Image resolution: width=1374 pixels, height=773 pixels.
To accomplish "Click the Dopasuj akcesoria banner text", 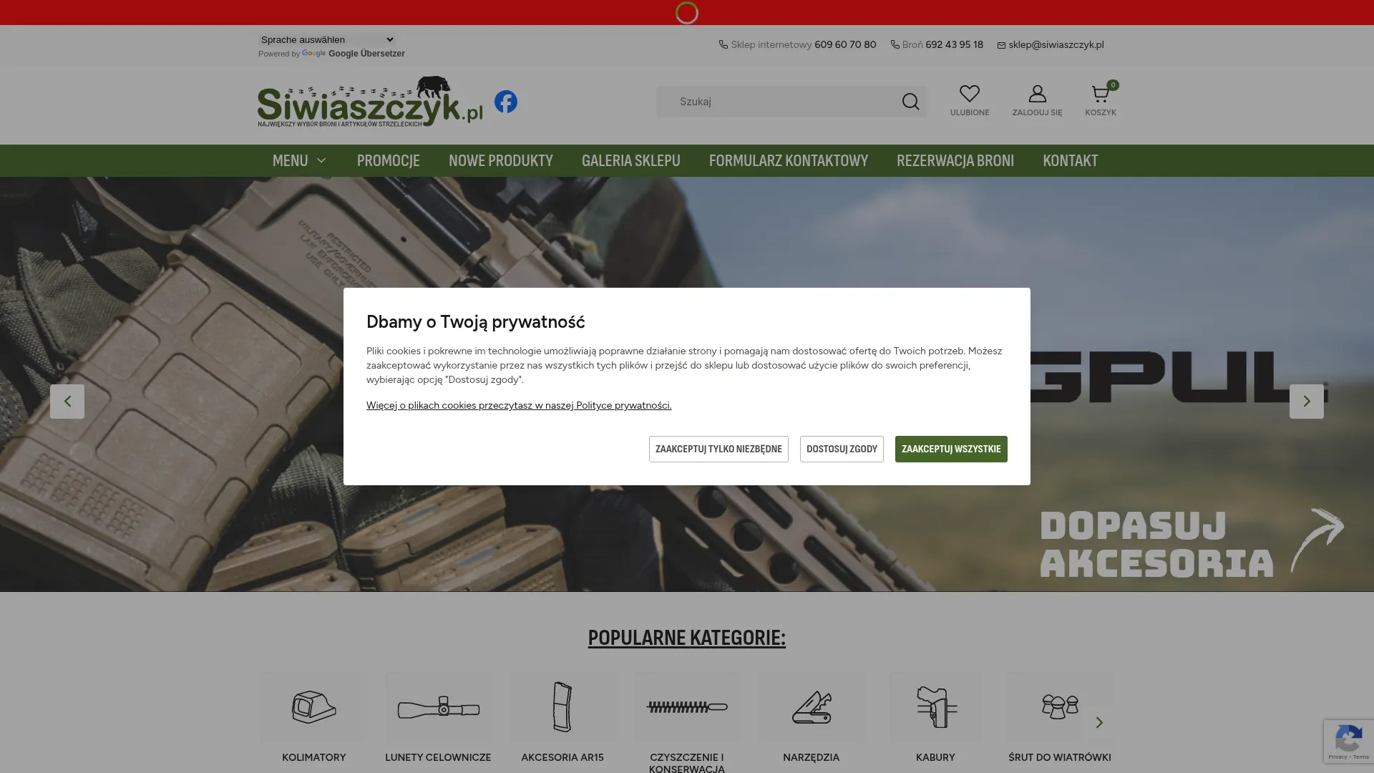I will click(x=1156, y=545).
